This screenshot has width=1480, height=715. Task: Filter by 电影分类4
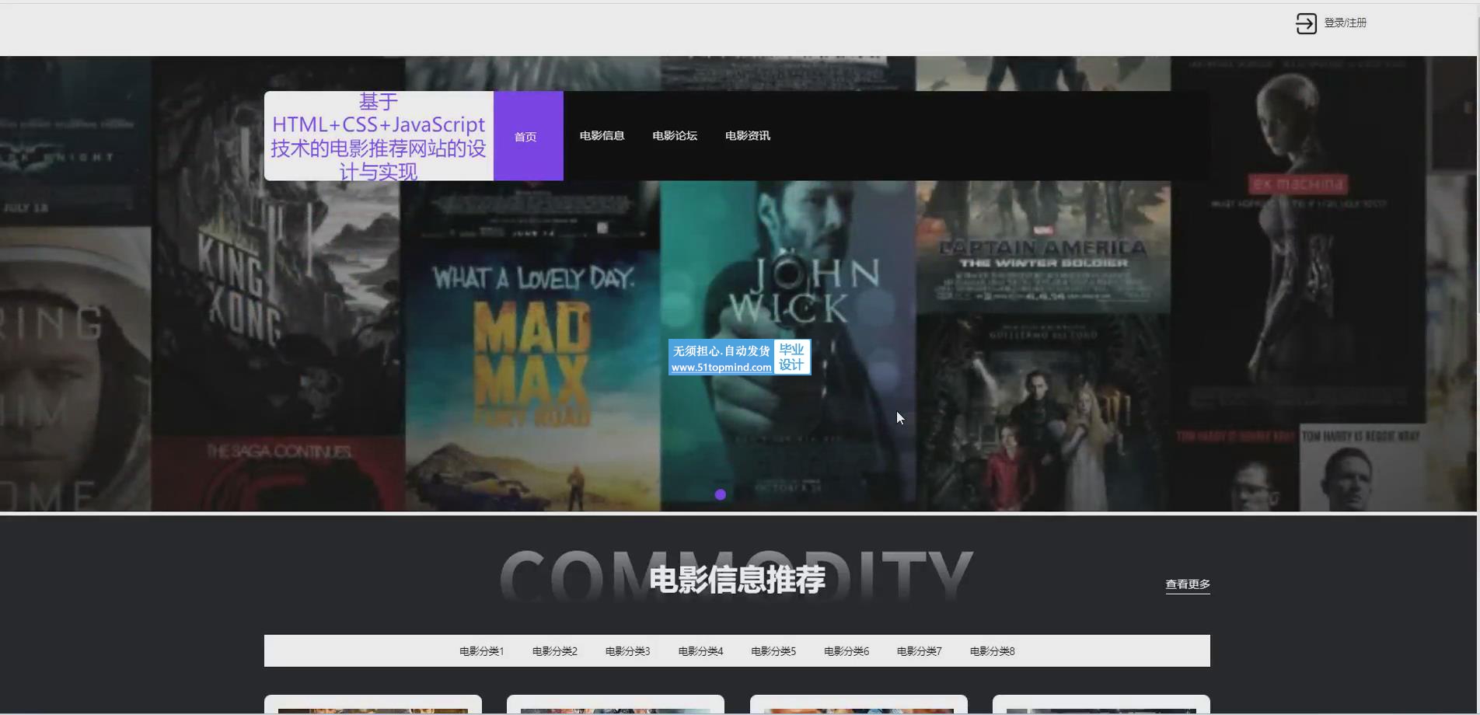701,651
